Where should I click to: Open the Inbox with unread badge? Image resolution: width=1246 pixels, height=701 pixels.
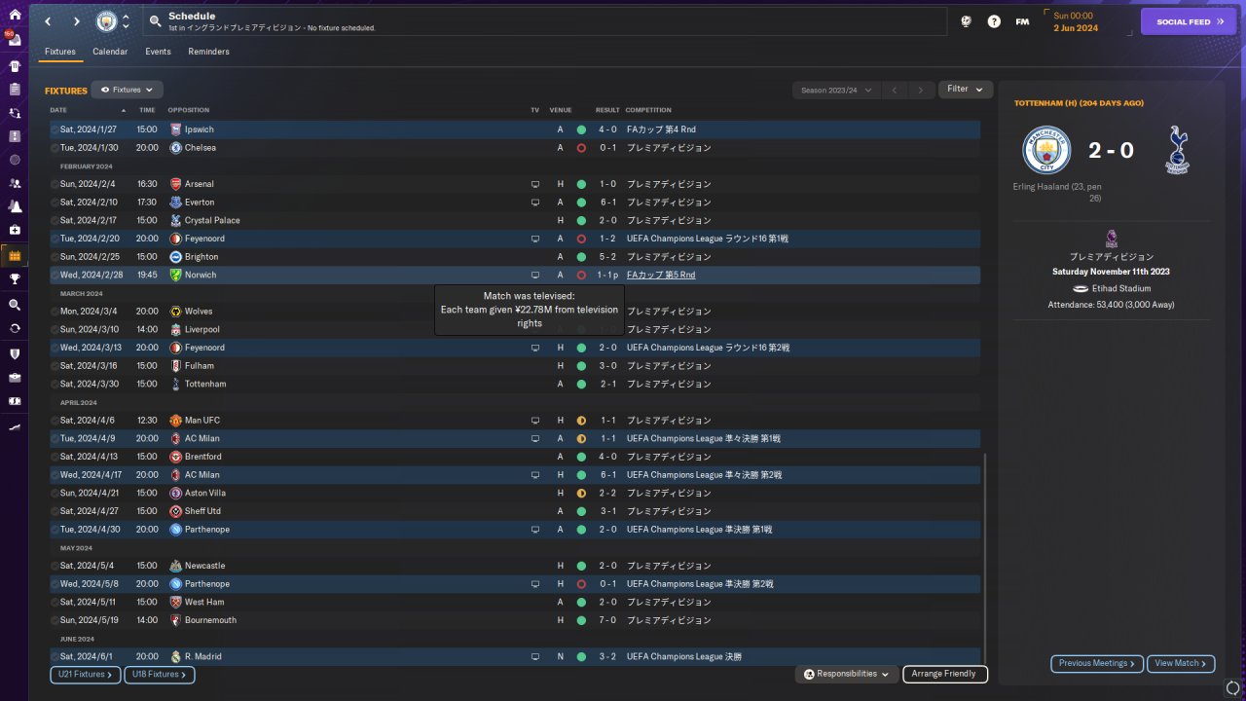[x=15, y=40]
